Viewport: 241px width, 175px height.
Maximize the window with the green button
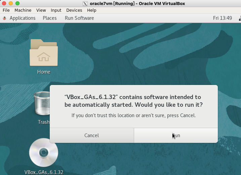click(17, 3)
